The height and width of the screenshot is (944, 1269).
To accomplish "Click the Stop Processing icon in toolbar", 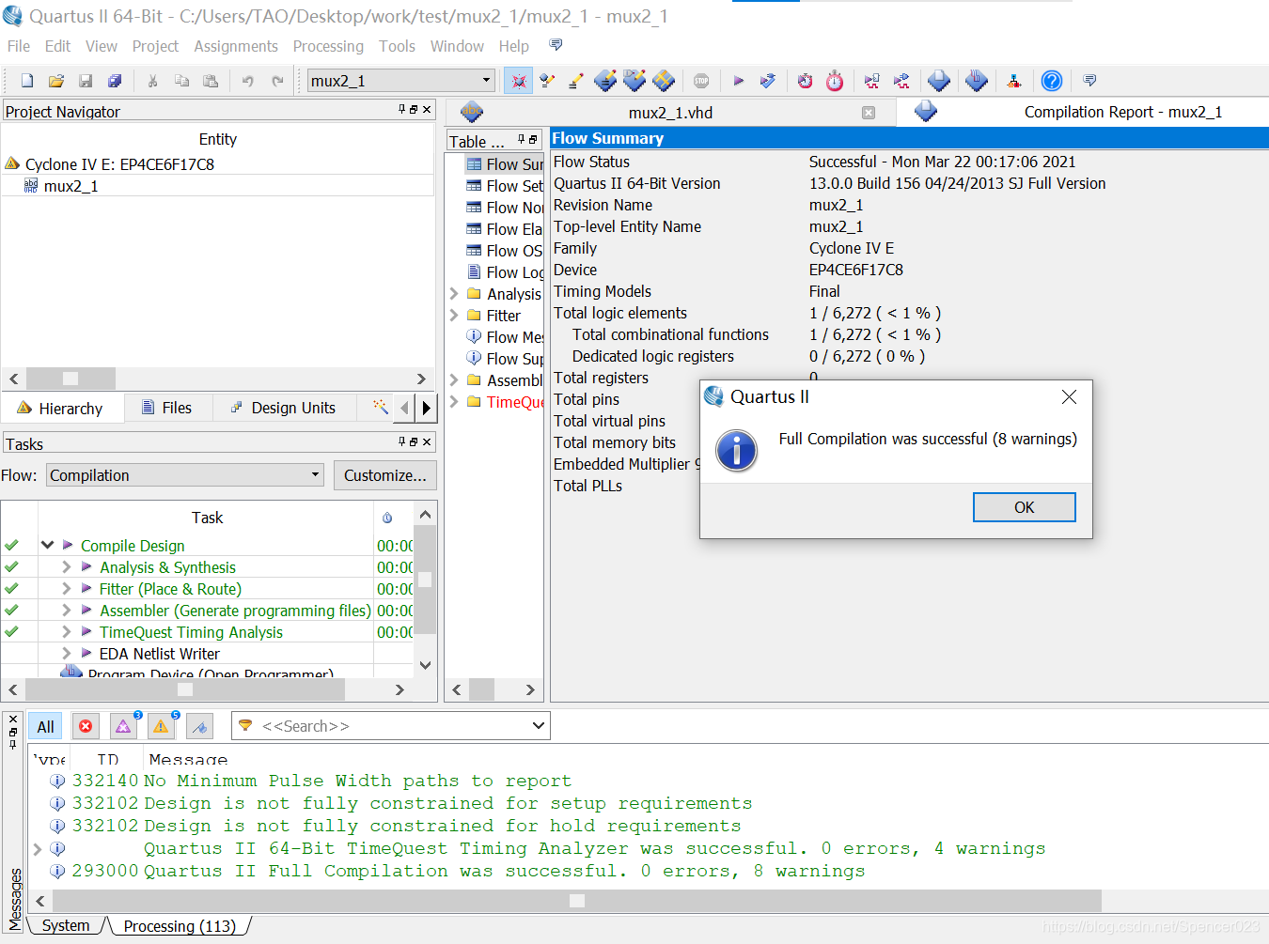I will (701, 81).
